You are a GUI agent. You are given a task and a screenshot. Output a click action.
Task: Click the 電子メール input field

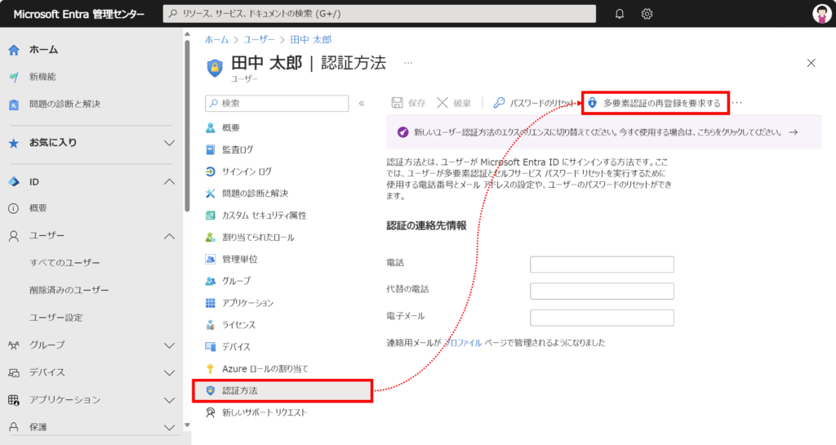602,318
